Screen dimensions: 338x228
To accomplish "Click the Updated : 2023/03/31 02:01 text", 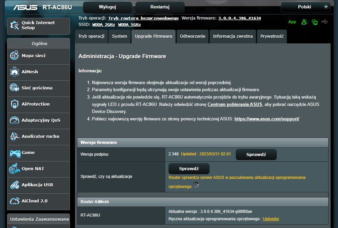I will (206, 154).
